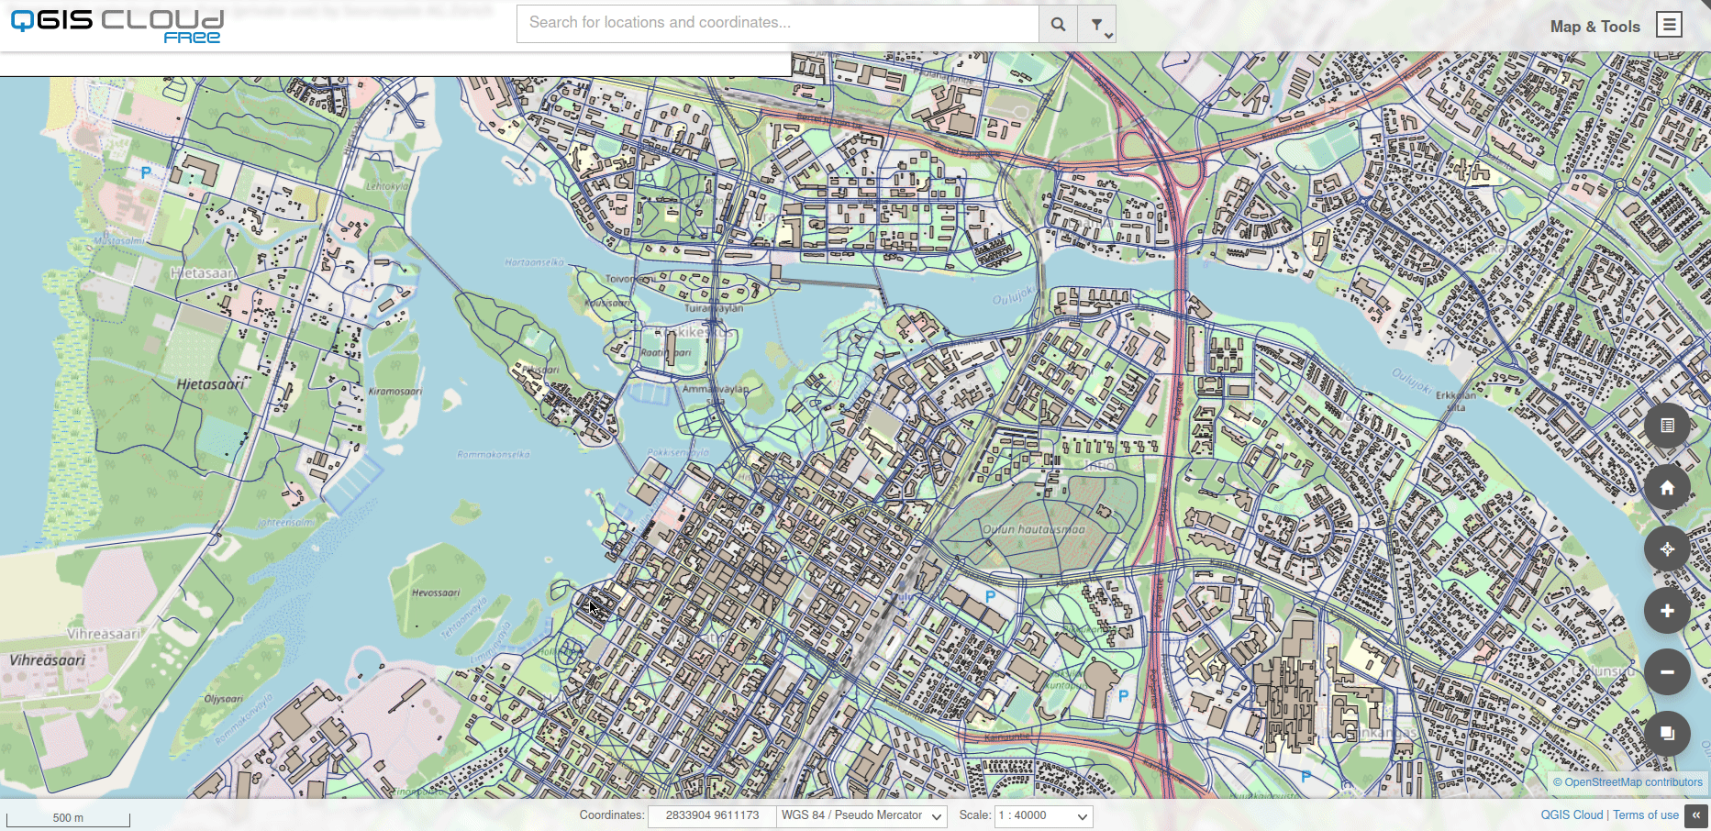Click the coordinates value field

(x=712, y=815)
